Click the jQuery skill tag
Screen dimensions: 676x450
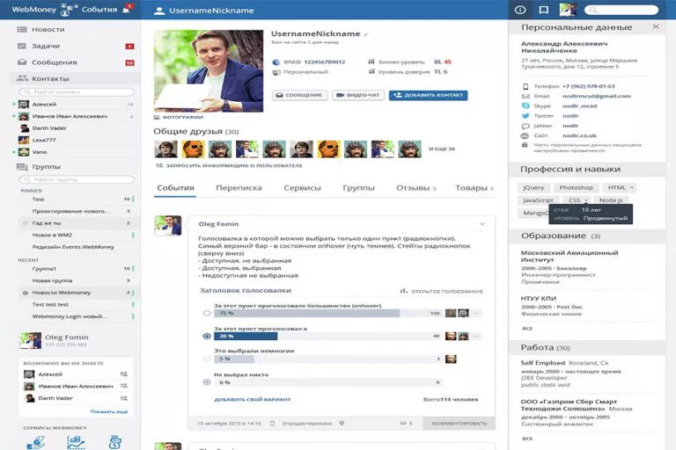click(533, 188)
